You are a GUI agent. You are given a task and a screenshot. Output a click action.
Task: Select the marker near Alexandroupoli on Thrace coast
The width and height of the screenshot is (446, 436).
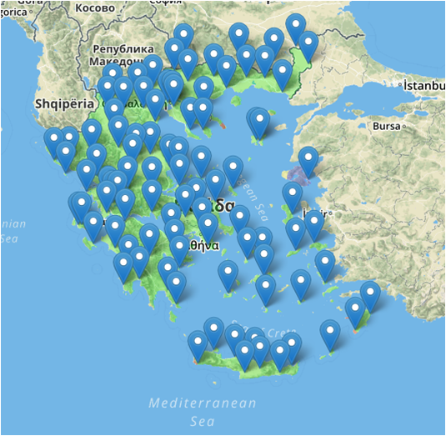pos(282,75)
